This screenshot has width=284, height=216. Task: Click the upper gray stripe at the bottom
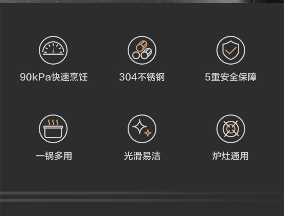click(x=142, y=193)
